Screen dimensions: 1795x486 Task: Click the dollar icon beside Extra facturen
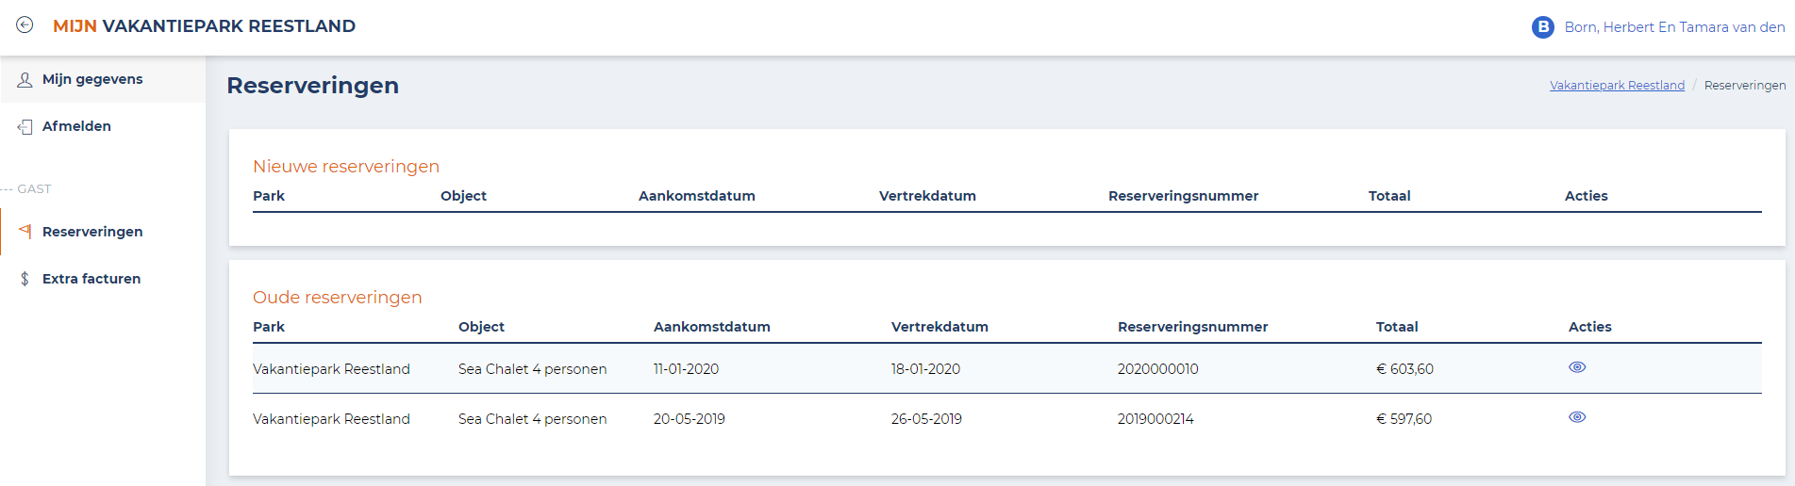[25, 279]
